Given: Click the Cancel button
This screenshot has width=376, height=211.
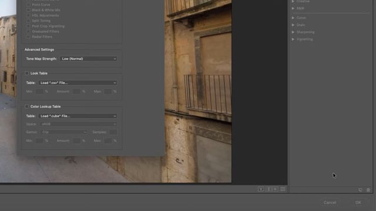Looking at the screenshot, I should (x=330, y=203).
